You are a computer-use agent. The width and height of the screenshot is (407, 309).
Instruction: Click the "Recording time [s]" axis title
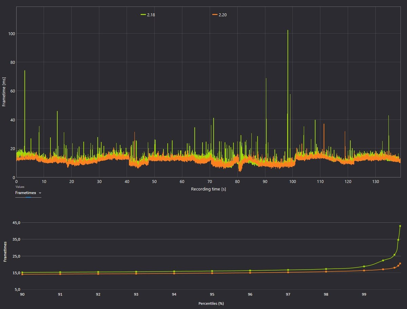click(208, 189)
